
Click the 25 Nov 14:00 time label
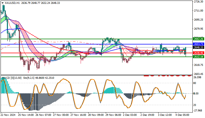(26, 115)
